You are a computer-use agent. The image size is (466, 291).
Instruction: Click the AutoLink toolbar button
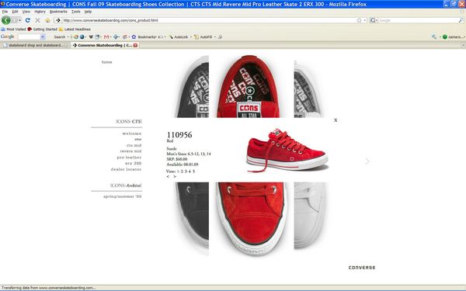pos(179,36)
